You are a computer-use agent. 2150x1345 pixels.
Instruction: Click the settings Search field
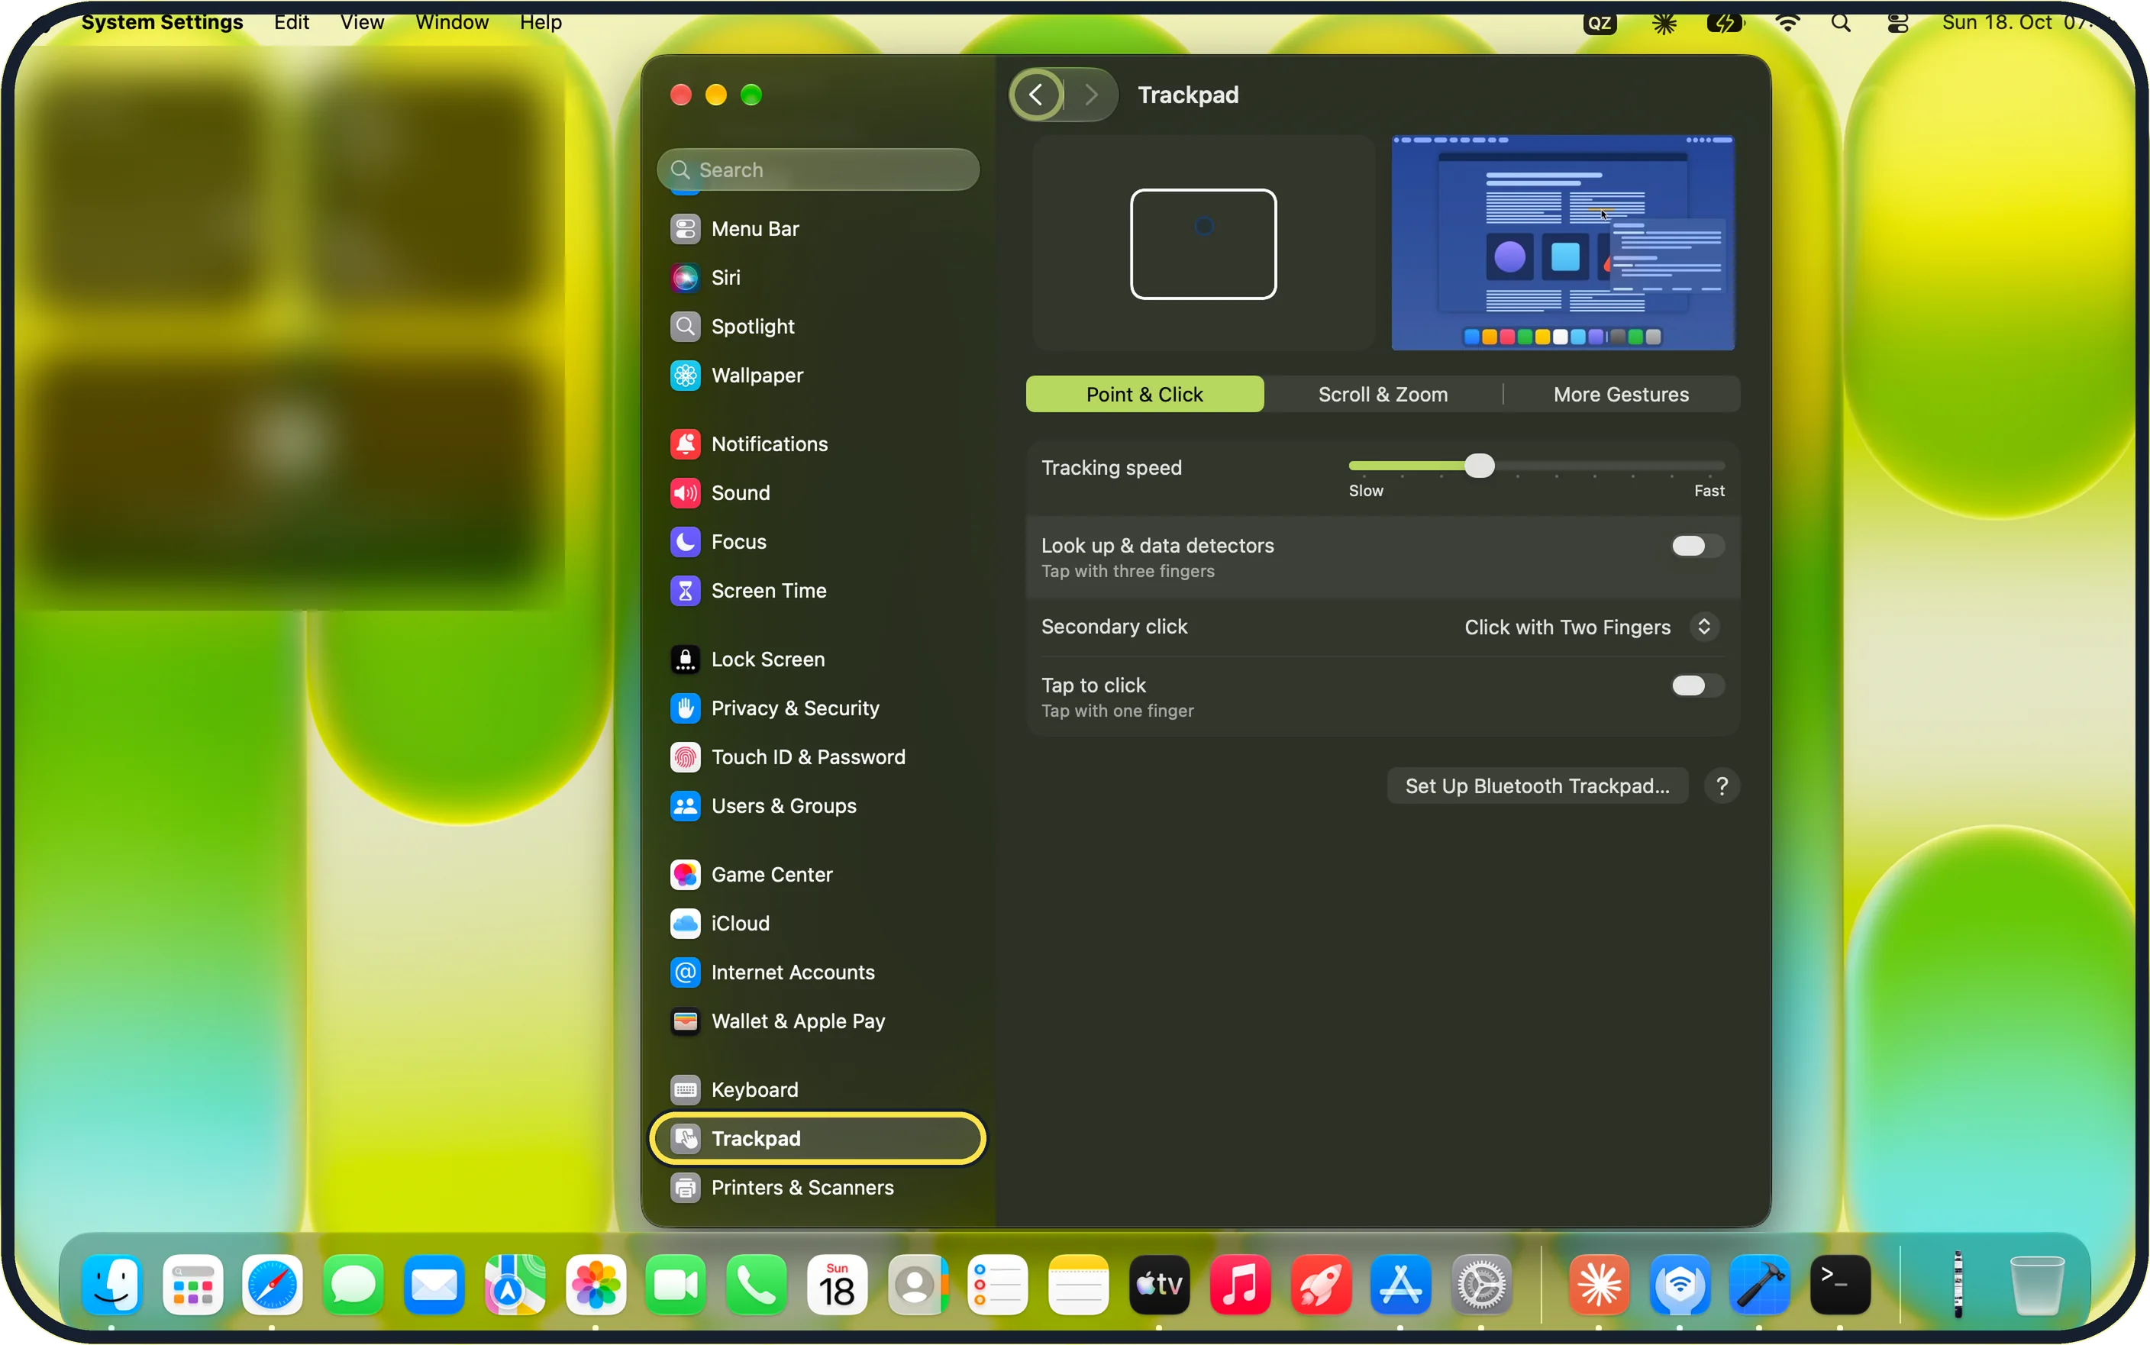click(818, 170)
